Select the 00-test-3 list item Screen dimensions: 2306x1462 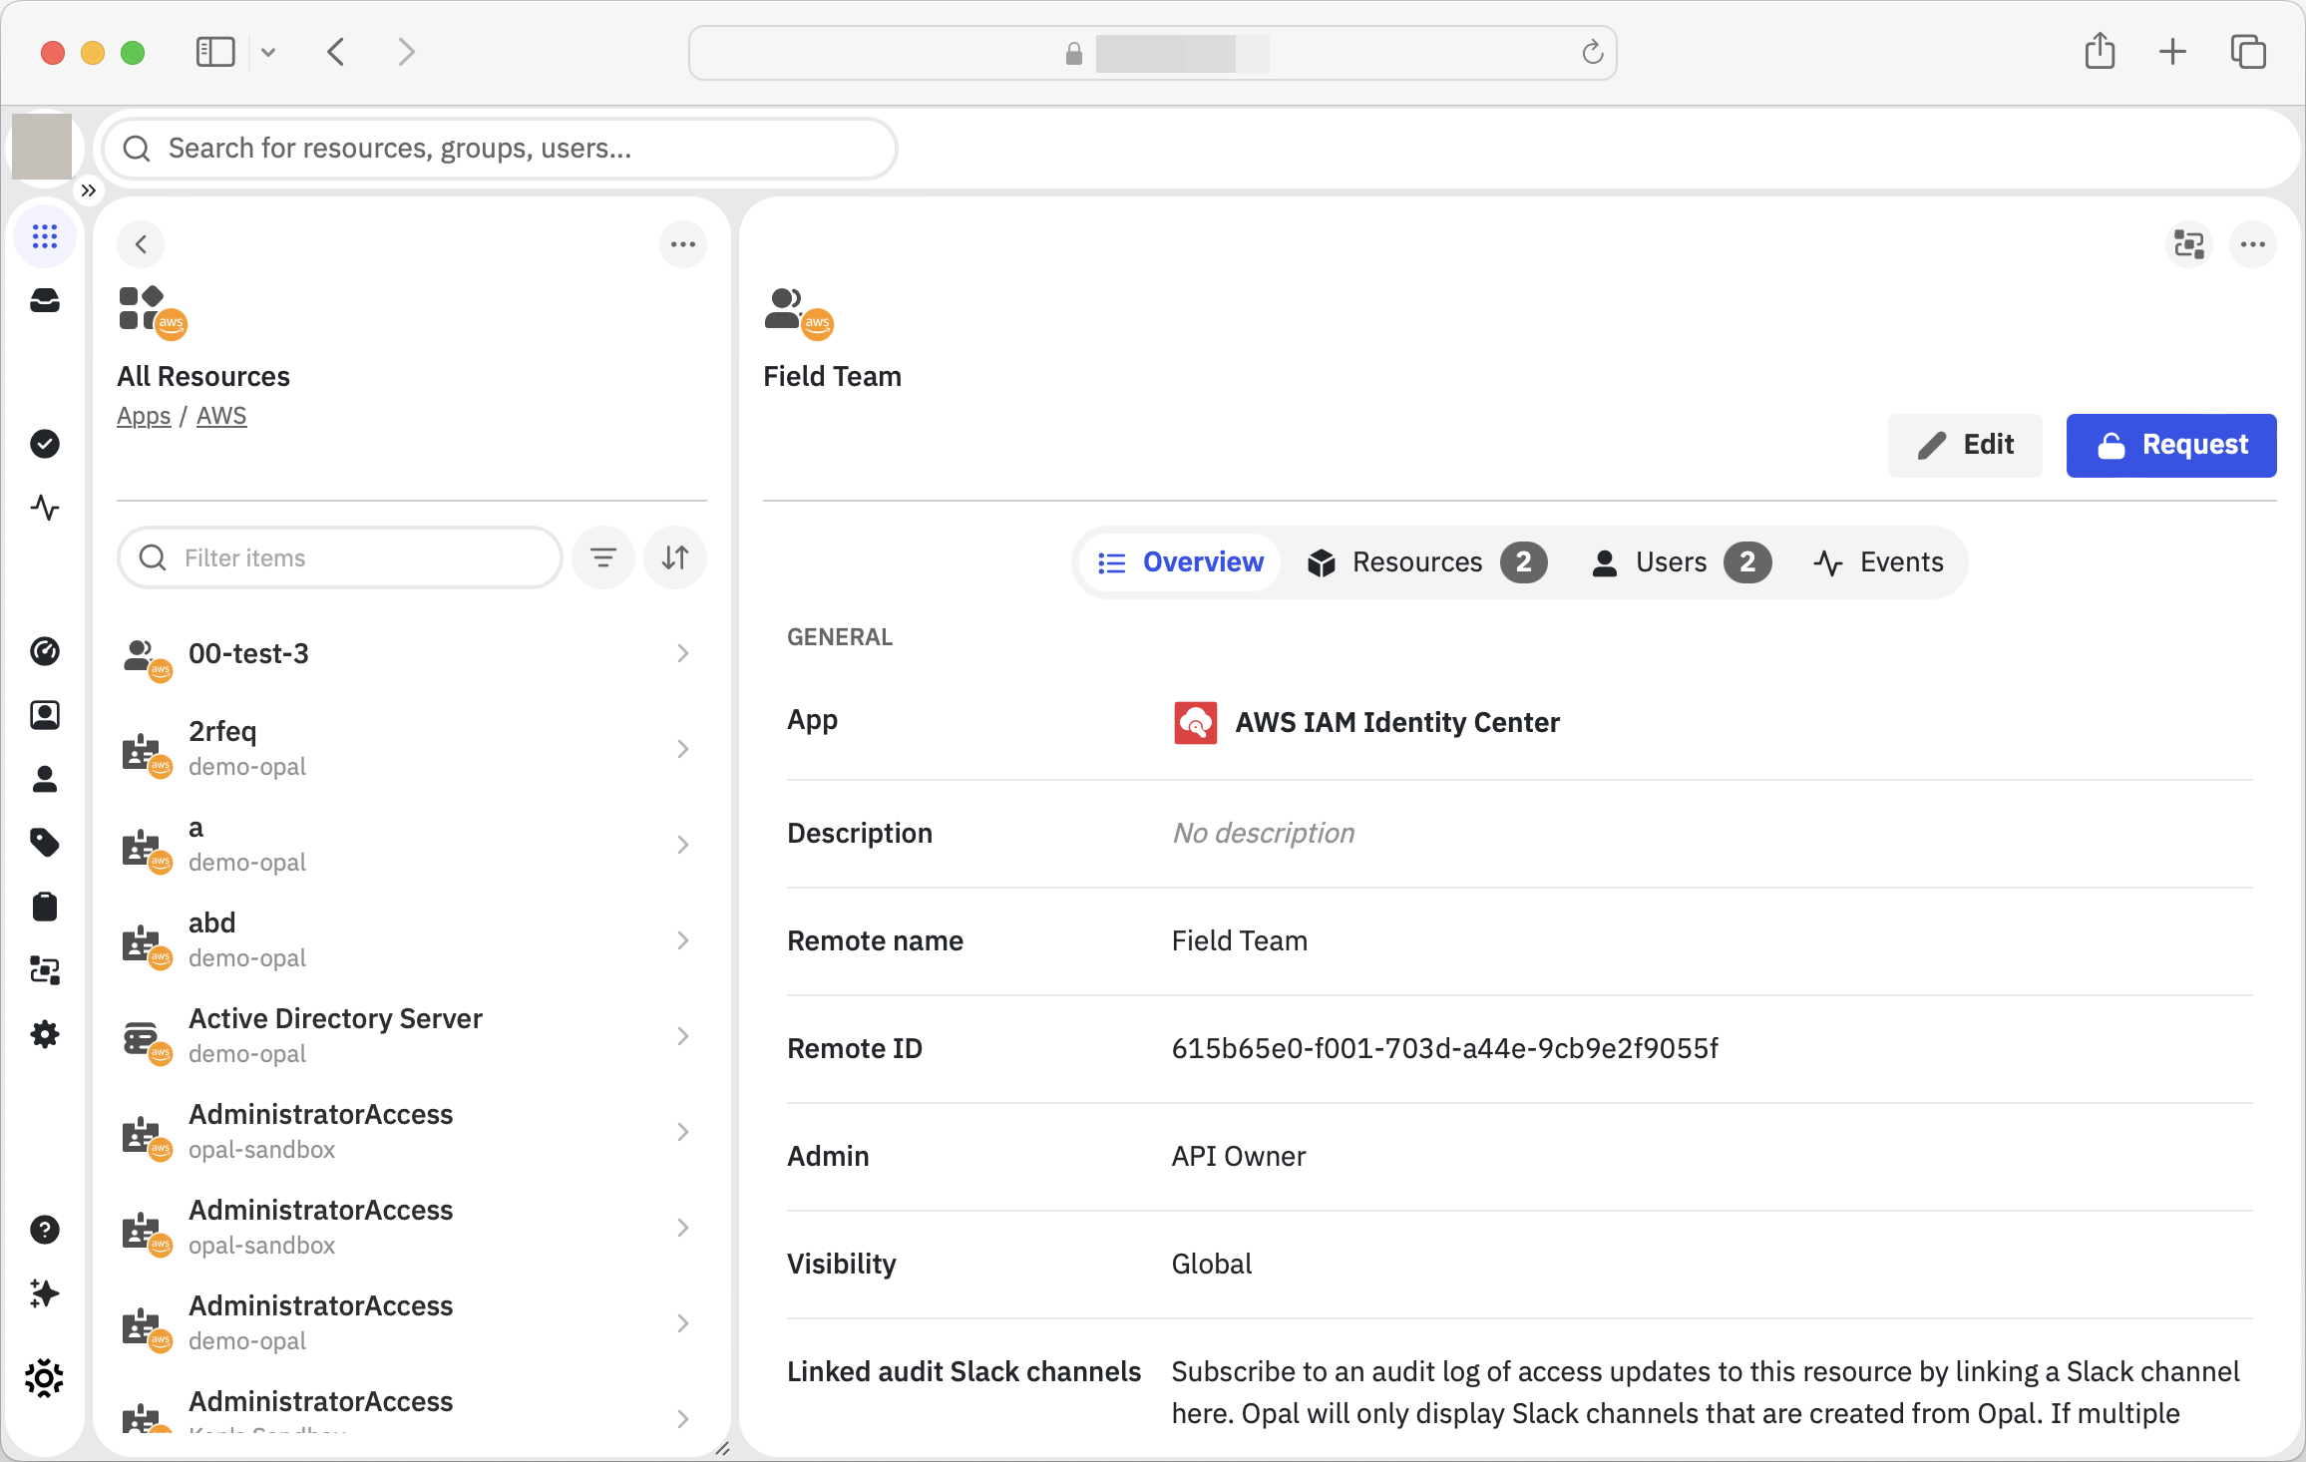click(411, 653)
